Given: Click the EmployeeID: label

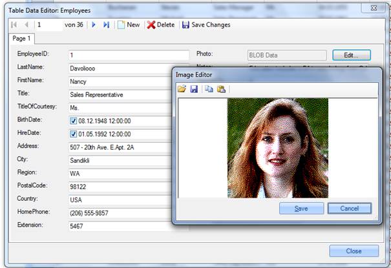Looking at the screenshot, I should point(33,54).
